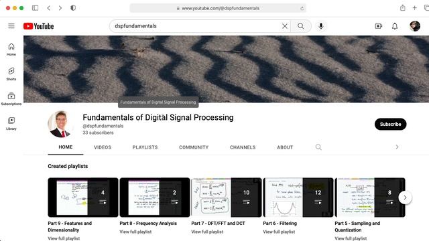Switch to the COMMUNITY tab
Viewport: 429px width, 241px height.
(x=194, y=147)
